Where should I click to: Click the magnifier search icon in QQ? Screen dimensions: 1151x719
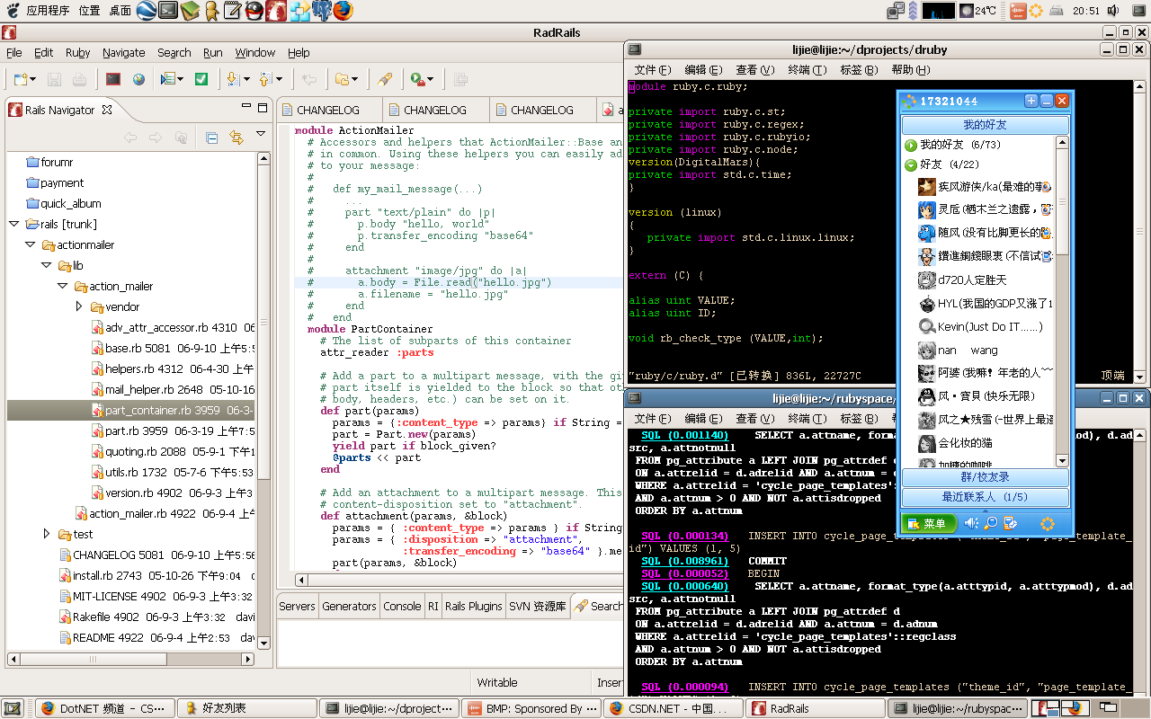tap(991, 523)
